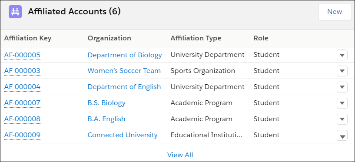Open action arrow for B.A. English row

click(342, 119)
